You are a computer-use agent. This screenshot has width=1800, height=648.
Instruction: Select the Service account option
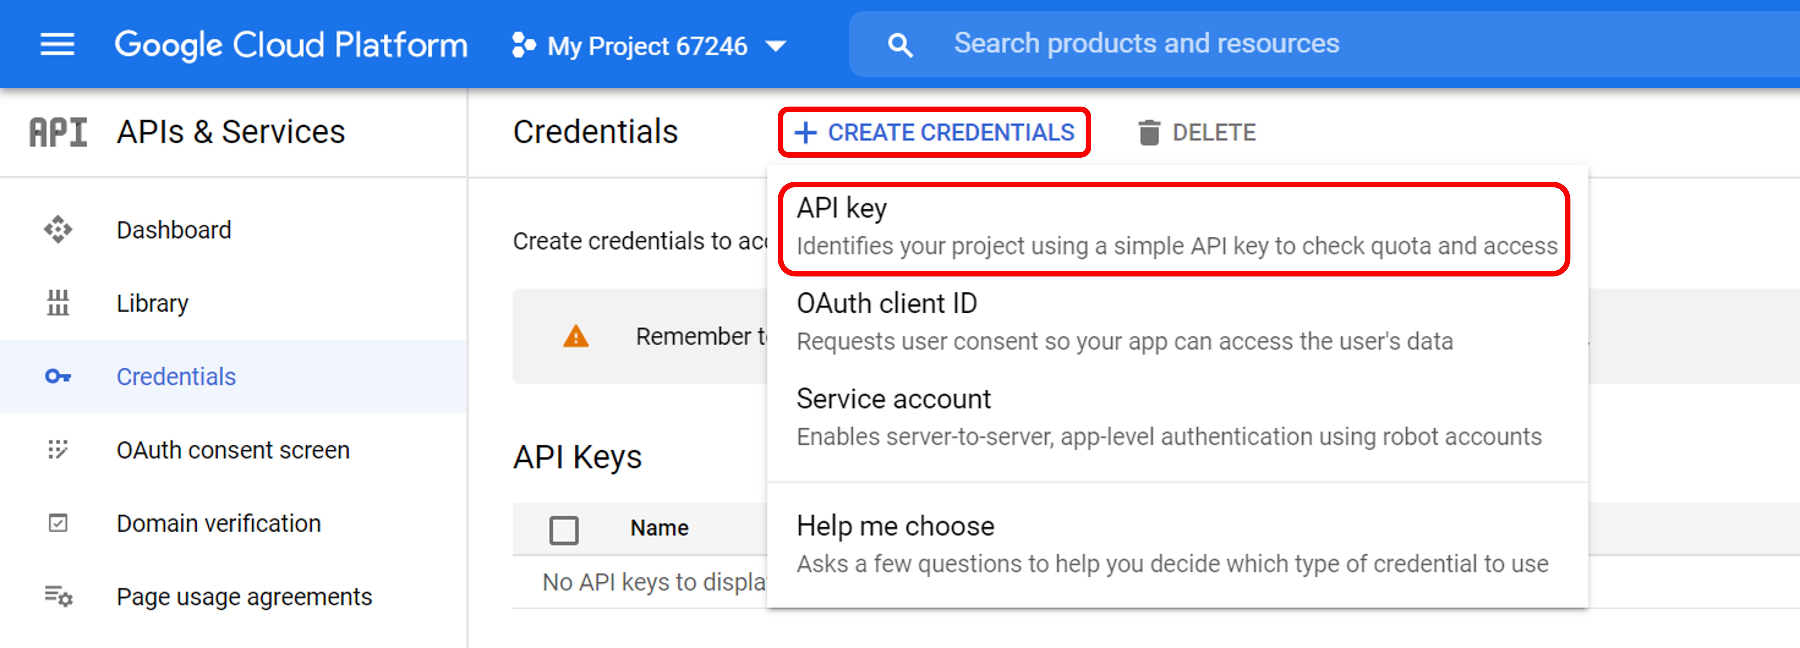point(1177,418)
